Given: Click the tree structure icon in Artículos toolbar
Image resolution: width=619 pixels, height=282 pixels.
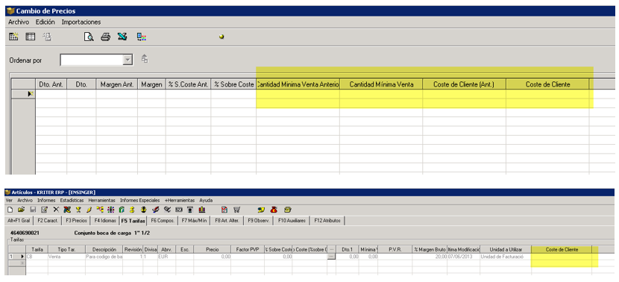Looking at the screenshot, I should tap(100, 210).
